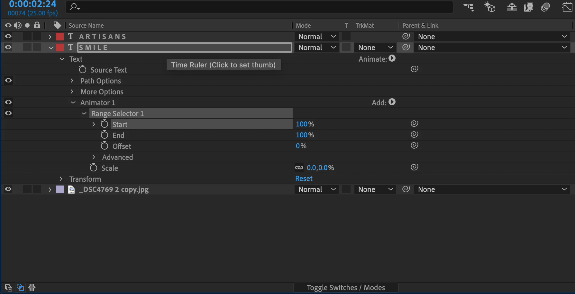
Task: Click the pick whip for Offset
Action: pos(414,145)
